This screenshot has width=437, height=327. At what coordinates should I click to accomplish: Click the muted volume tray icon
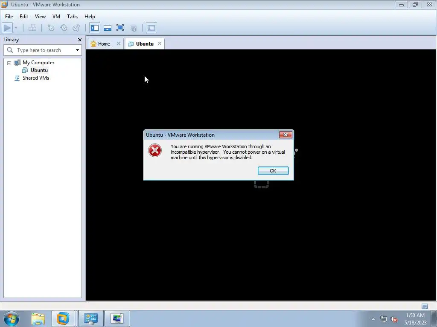394,319
